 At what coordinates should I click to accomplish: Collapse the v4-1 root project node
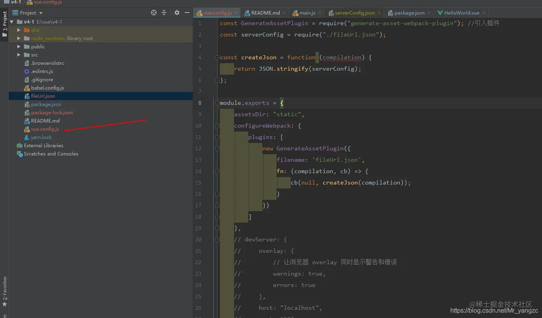tap(11, 22)
